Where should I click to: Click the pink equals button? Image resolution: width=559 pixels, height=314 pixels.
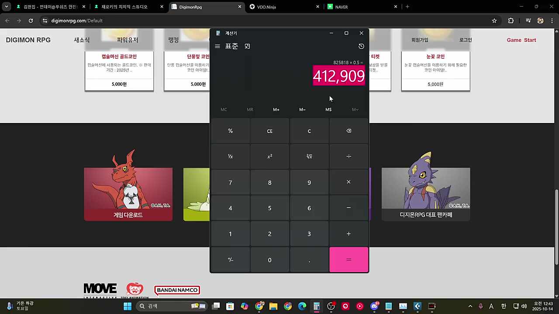(349, 259)
